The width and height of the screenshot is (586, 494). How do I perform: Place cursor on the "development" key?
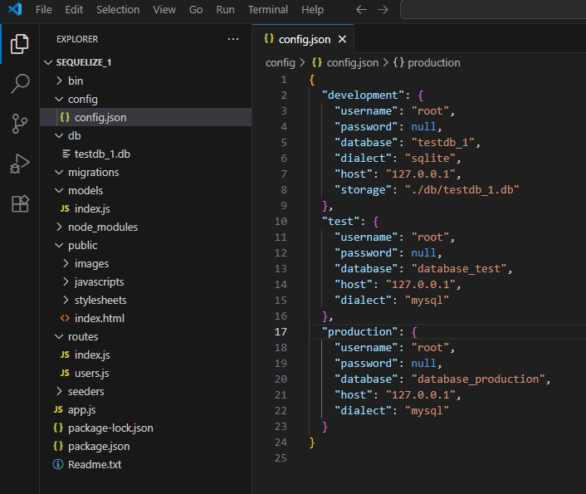[x=363, y=95]
